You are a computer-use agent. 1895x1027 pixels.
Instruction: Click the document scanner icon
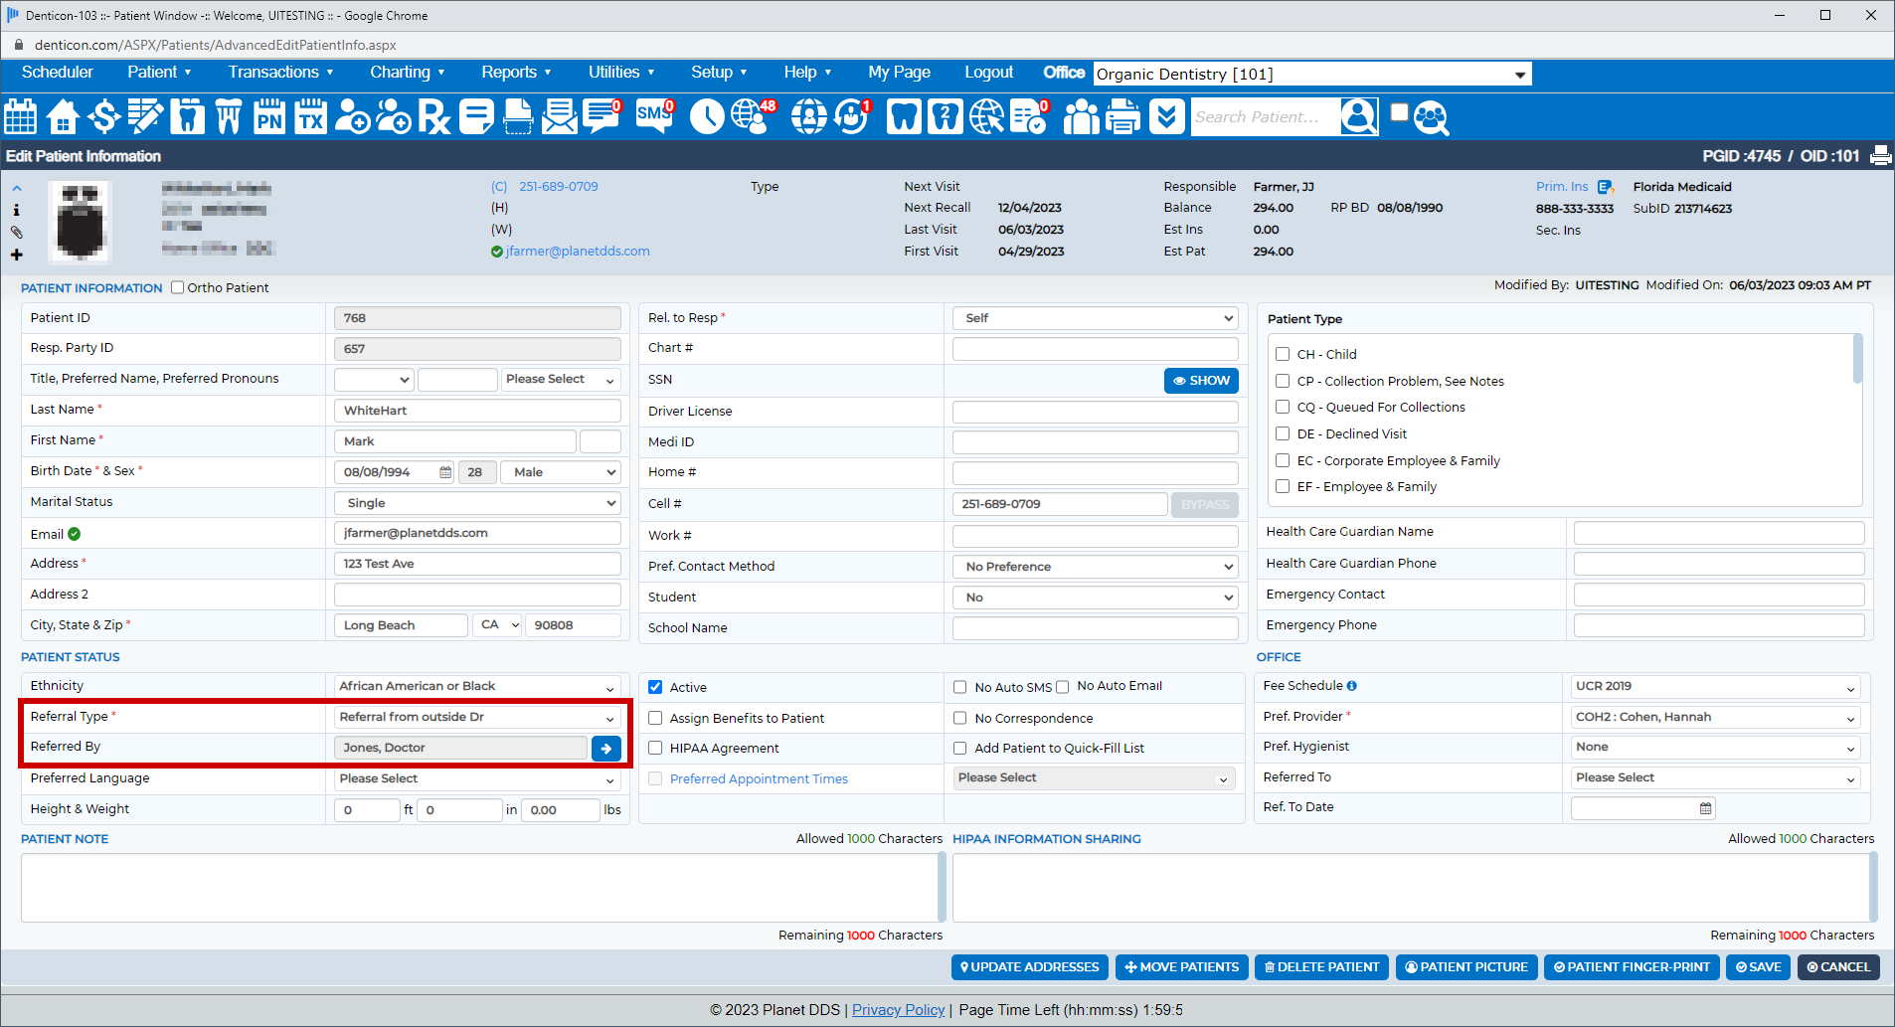(x=518, y=117)
